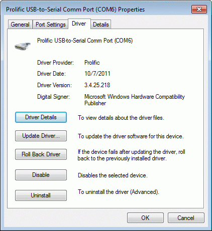The width and height of the screenshot is (212, 231).
Task: Click the Driver Provider value Prolific
Action: point(92,63)
